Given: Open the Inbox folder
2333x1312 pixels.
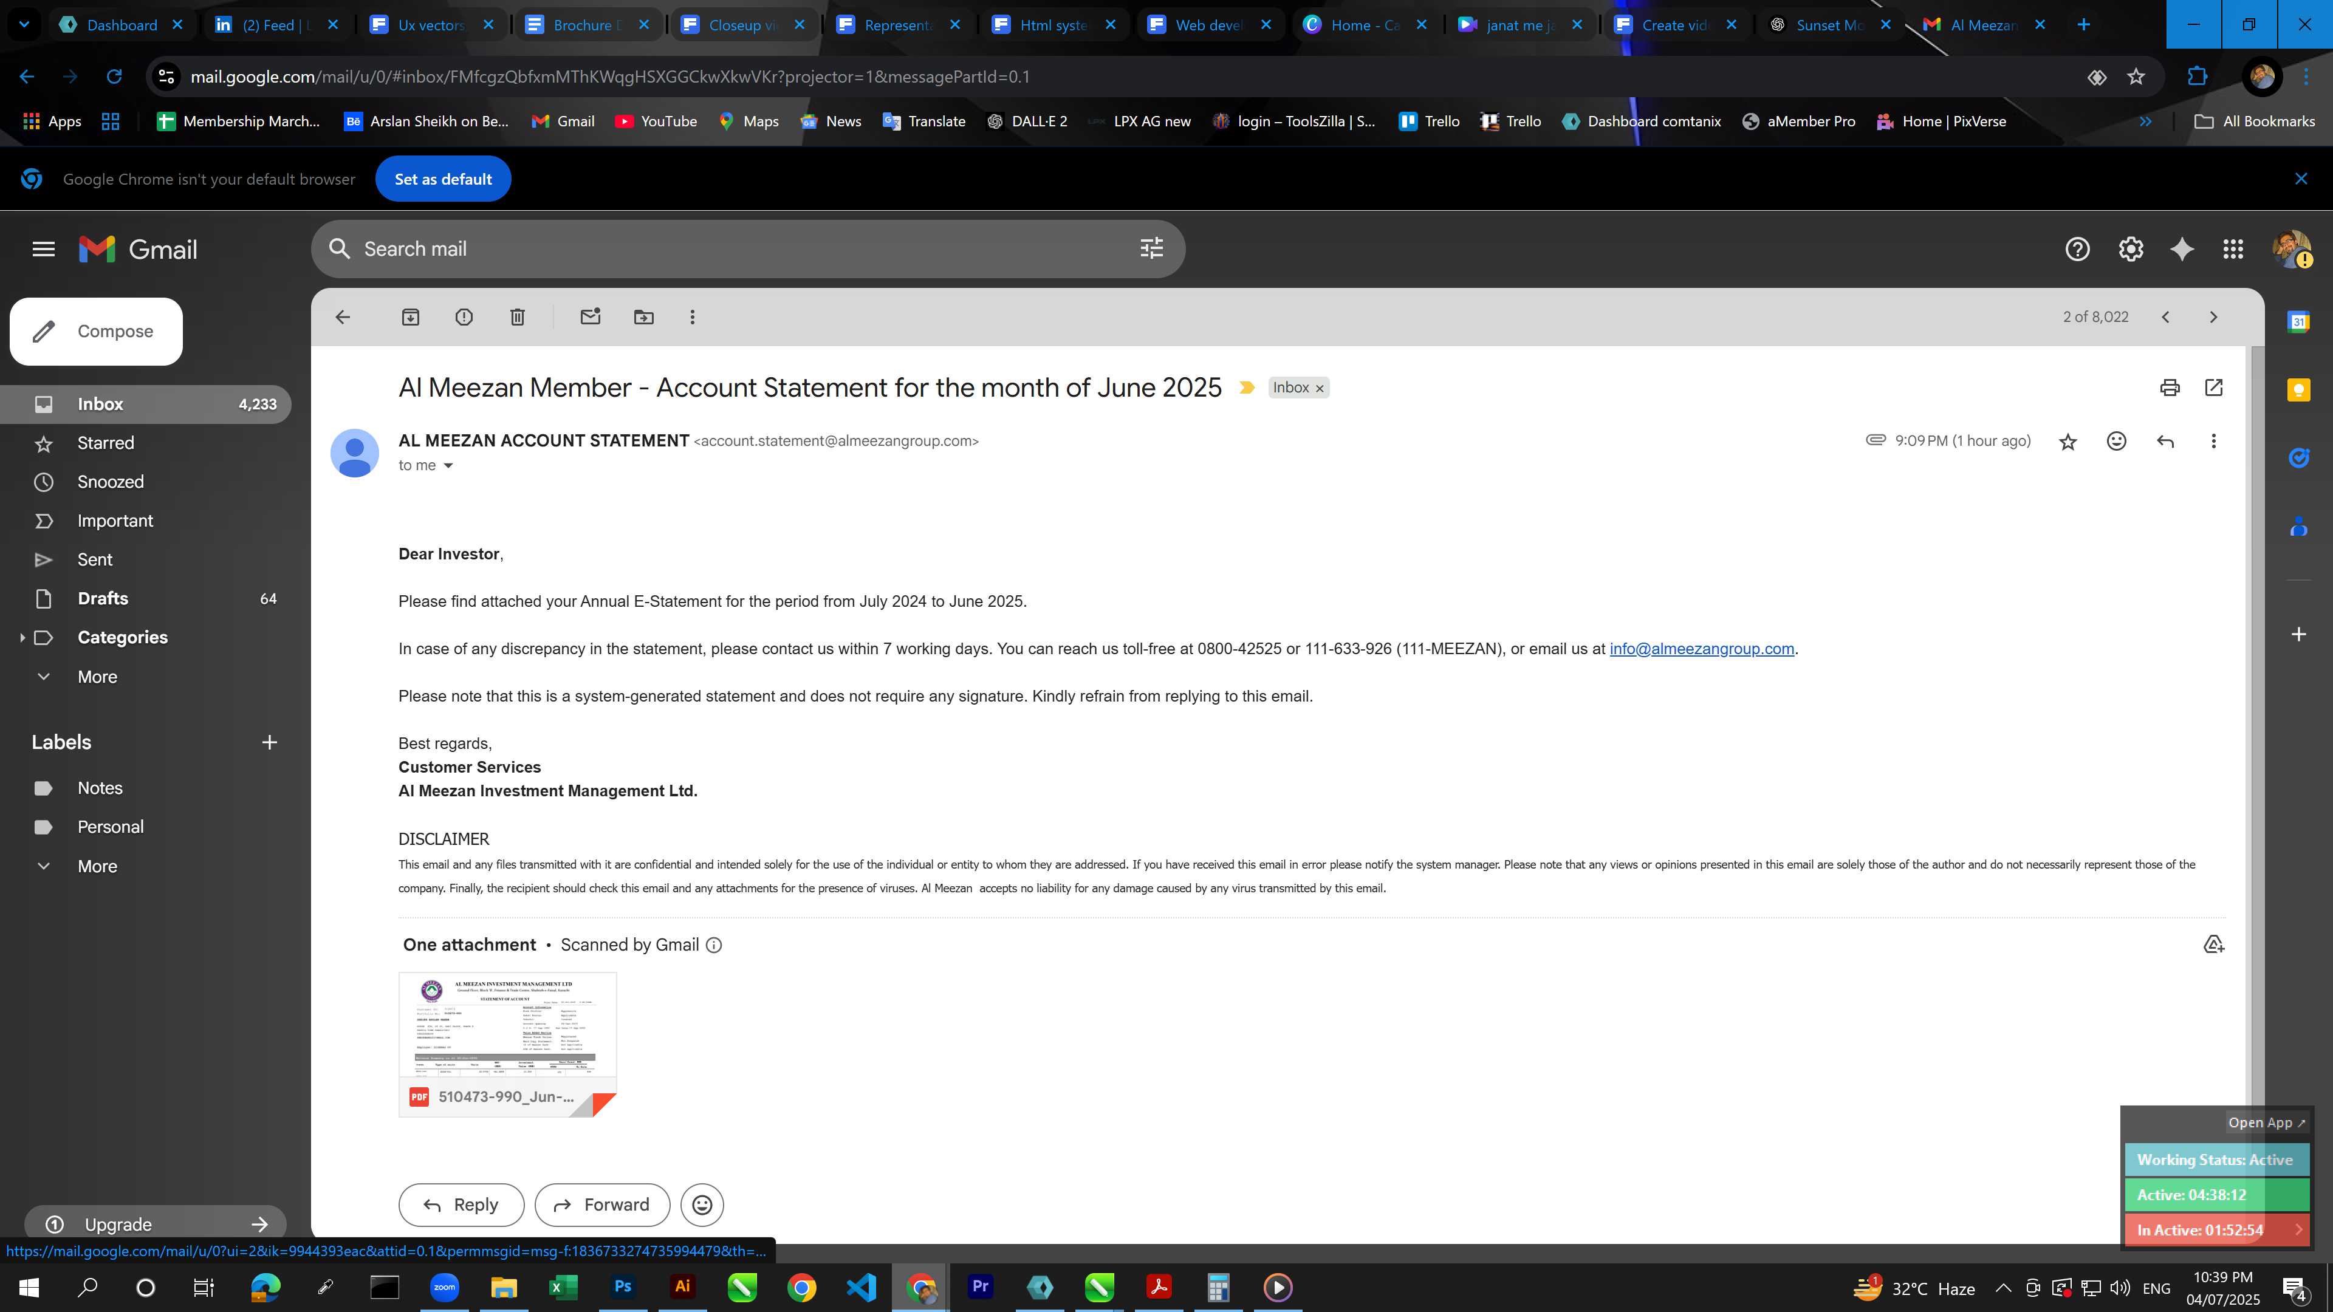Looking at the screenshot, I should [146, 404].
